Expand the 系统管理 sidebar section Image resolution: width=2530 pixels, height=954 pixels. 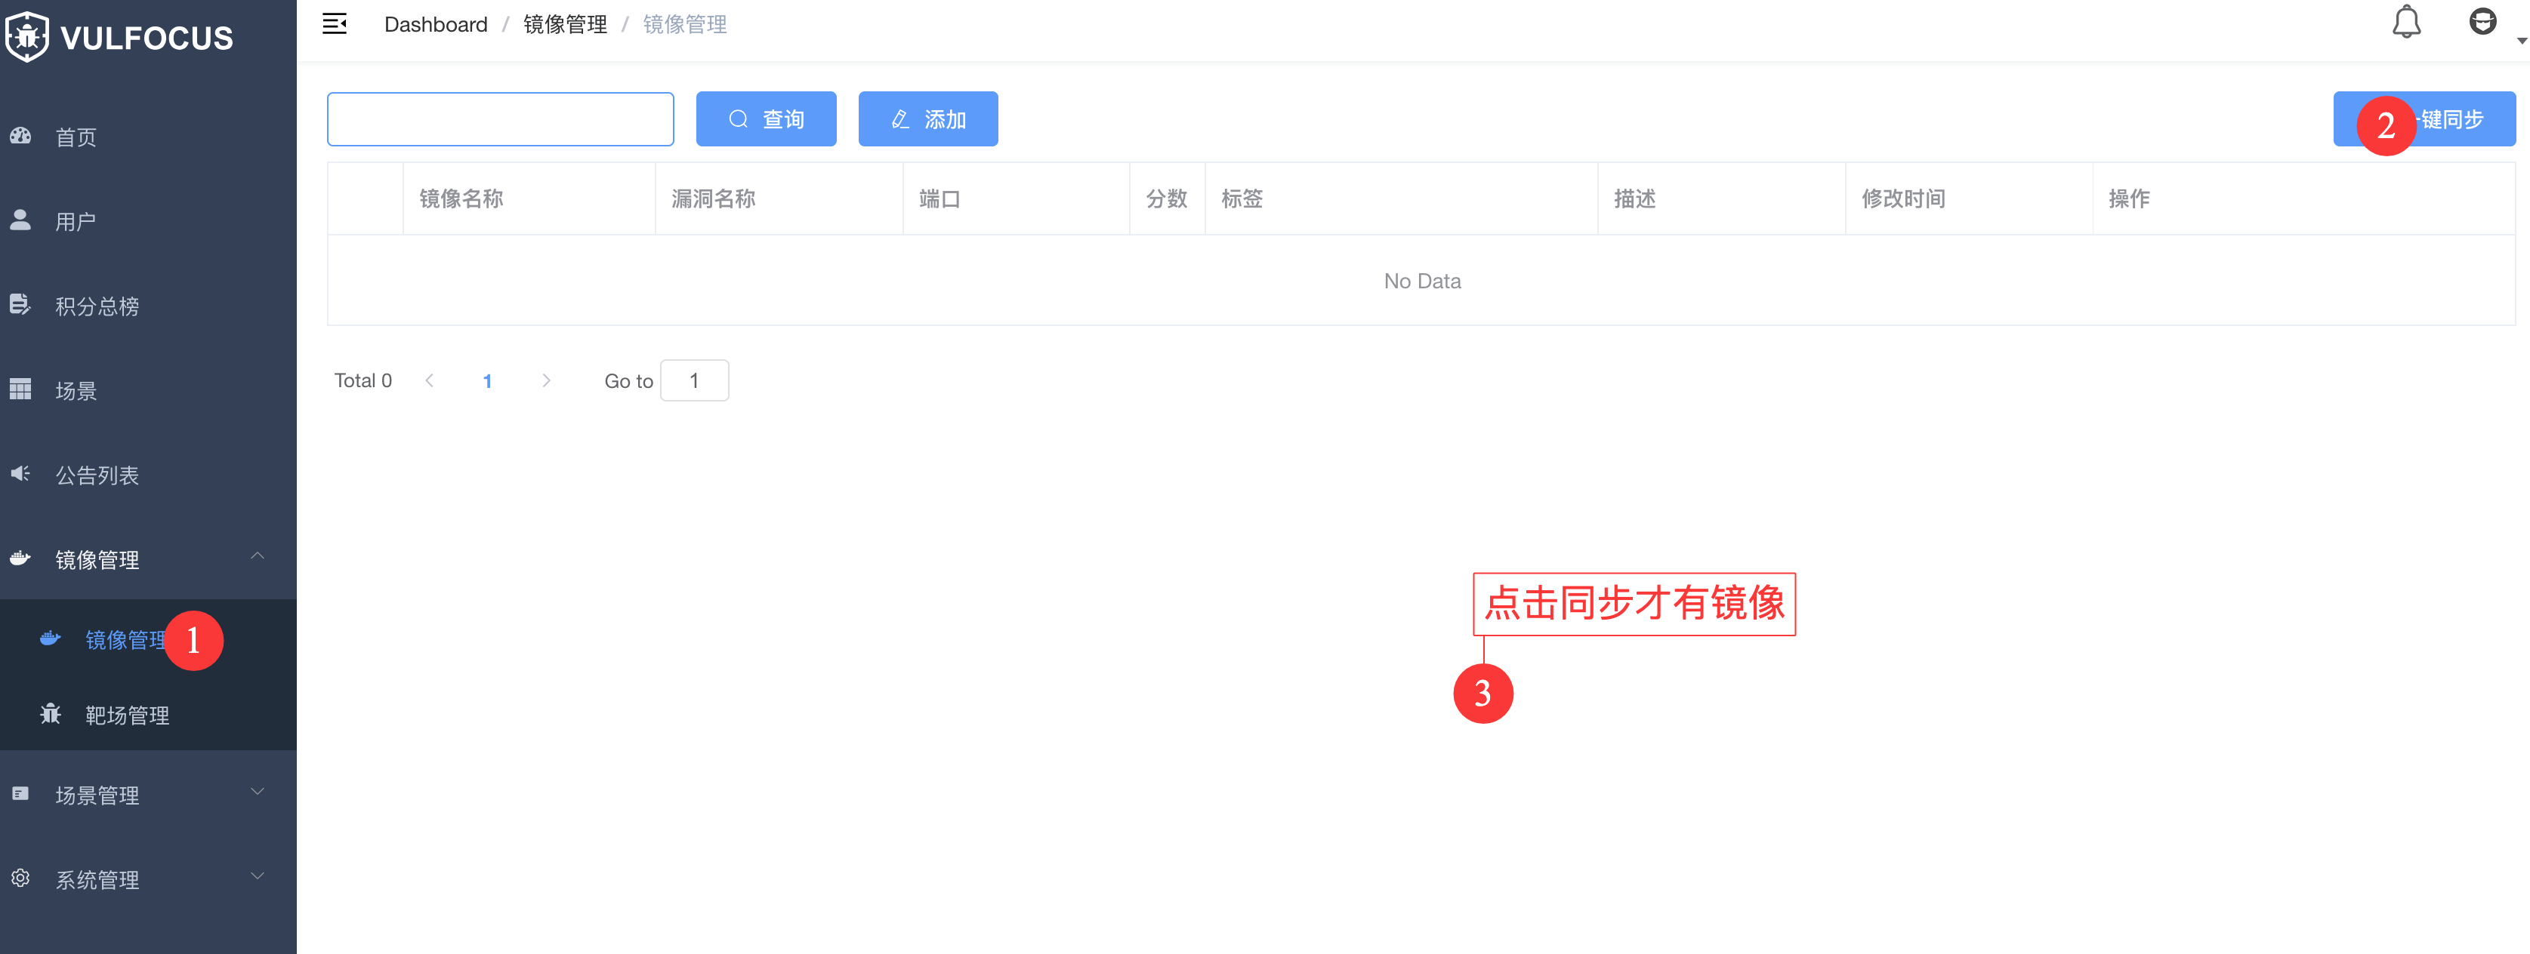pos(258,876)
